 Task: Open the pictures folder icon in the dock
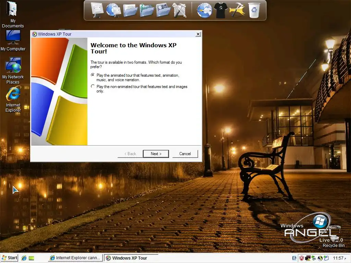coord(163,10)
